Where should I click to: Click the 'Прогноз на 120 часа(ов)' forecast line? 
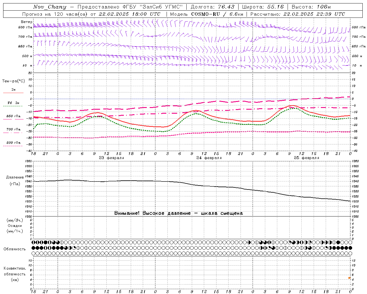click(55, 14)
